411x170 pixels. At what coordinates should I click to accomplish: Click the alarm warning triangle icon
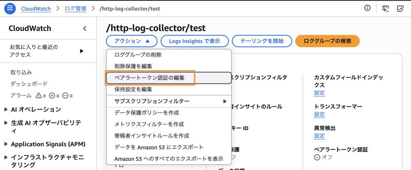click(x=39, y=96)
